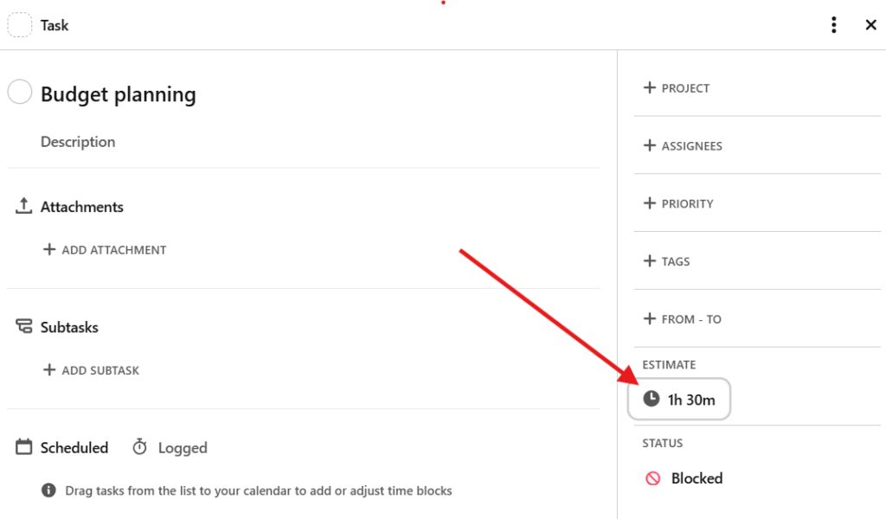Add an attachment to the task
Image resolution: width=886 pixels, height=519 pixels.
coord(105,250)
